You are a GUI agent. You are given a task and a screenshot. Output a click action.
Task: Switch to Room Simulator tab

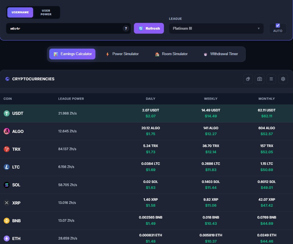coord(171,54)
